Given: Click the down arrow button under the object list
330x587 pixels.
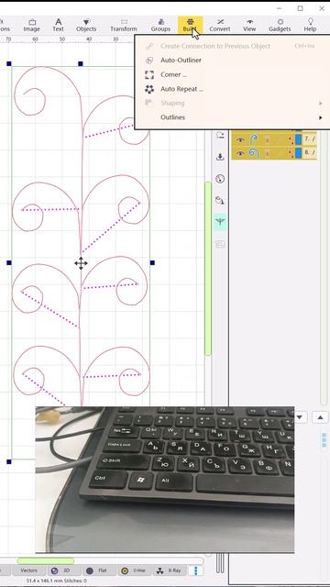Looking at the screenshot, I should tap(301, 417).
